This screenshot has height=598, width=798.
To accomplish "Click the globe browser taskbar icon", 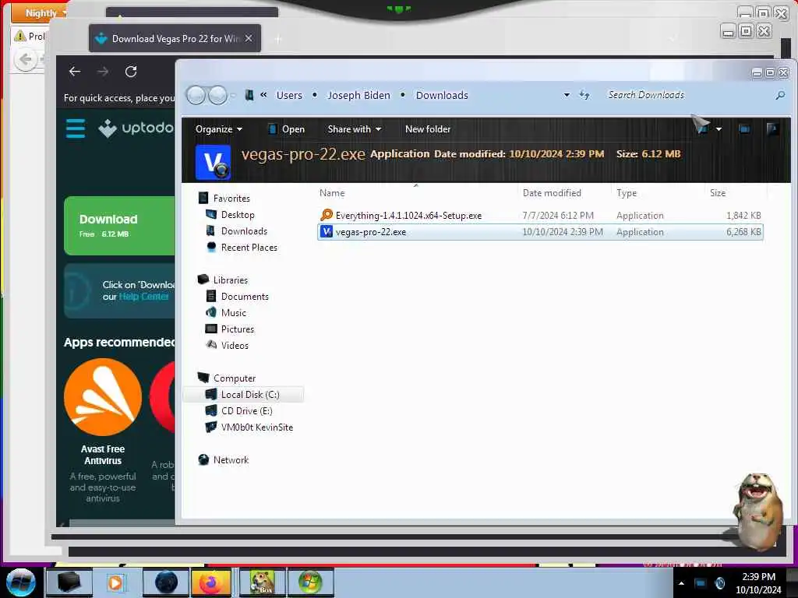I will pyautogui.click(x=167, y=582).
